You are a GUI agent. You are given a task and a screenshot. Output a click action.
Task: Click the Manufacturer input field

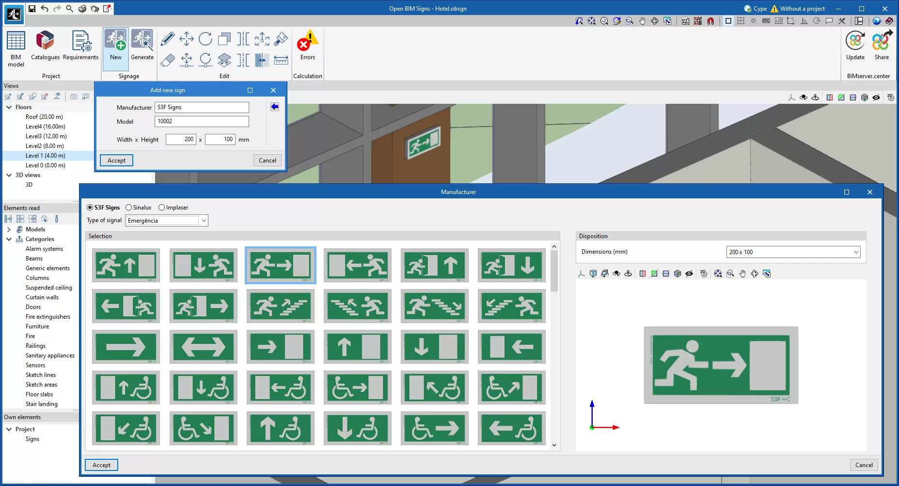coord(202,107)
